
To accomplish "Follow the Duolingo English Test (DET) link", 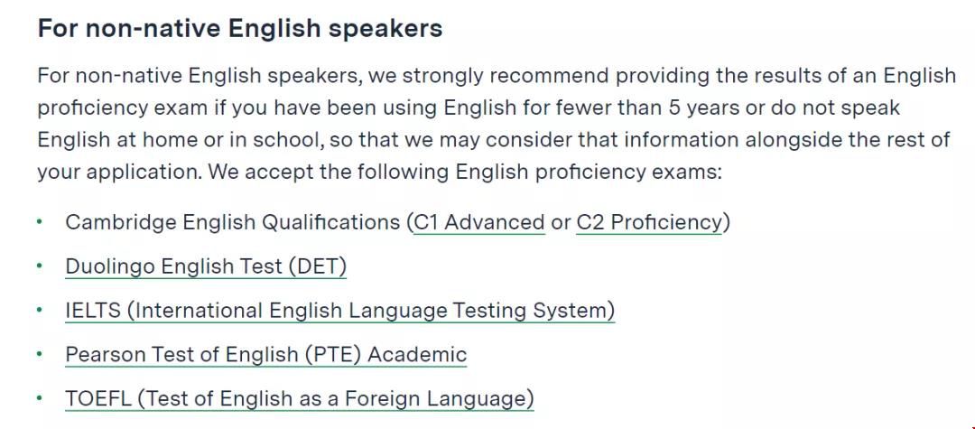I will 206,266.
